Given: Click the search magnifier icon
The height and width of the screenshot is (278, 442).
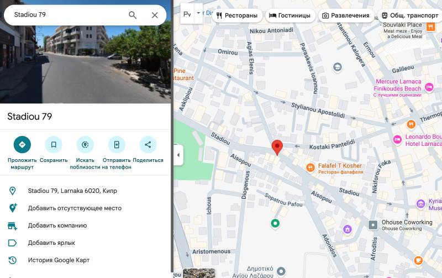Looking at the screenshot, I should pyautogui.click(x=133, y=15).
